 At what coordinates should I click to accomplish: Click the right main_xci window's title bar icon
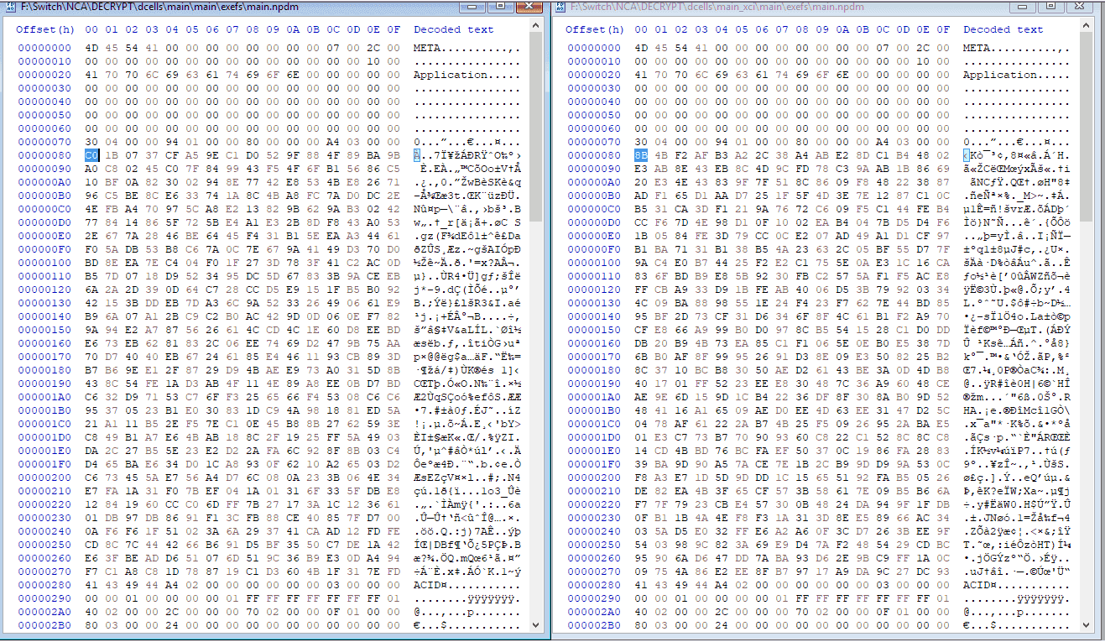tap(560, 7)
